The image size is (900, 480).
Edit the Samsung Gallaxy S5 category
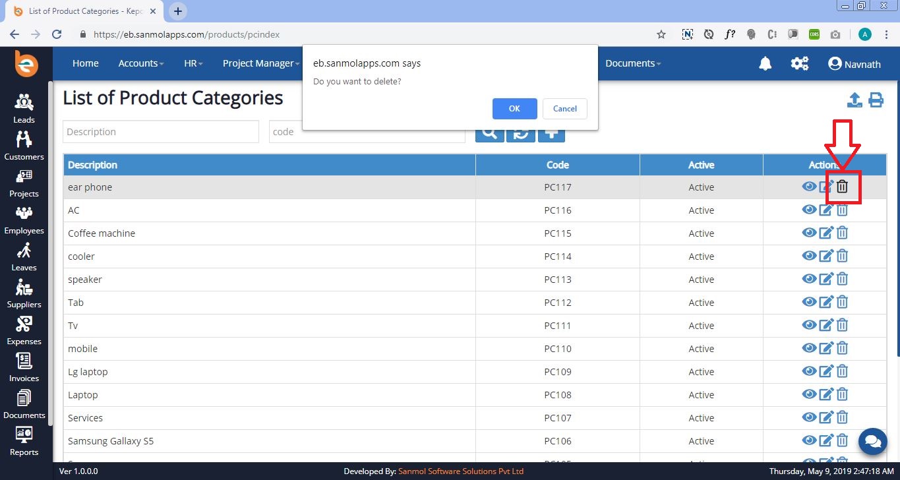826,441
